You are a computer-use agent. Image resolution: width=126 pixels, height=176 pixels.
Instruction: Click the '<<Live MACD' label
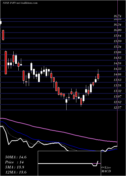106,169
